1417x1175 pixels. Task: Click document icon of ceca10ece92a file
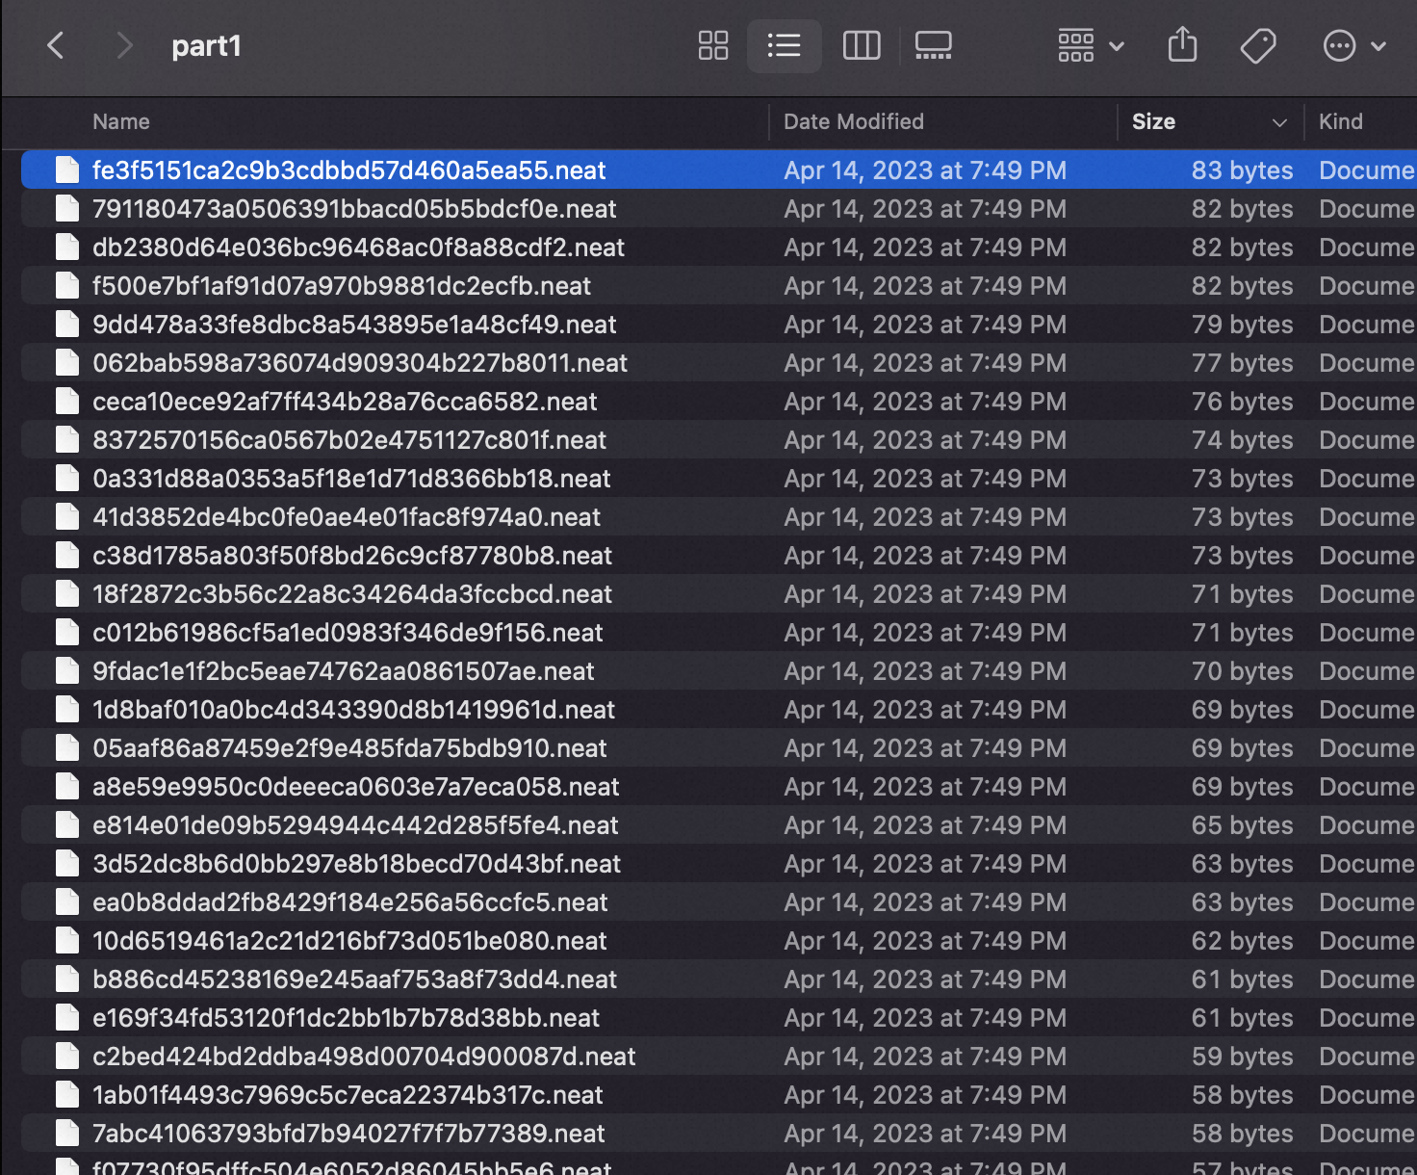pos(67,401)
